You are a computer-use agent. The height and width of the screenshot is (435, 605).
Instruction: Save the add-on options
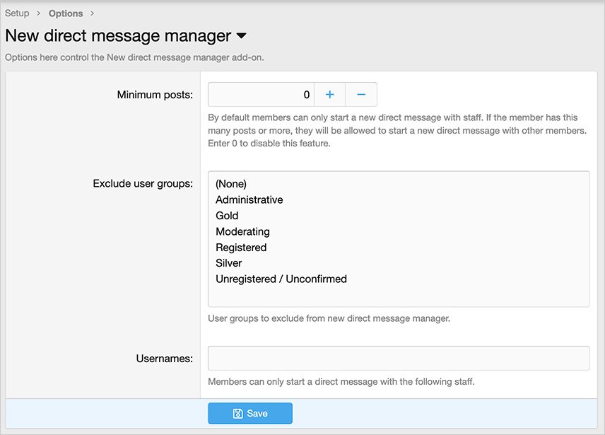coord(249,413)
